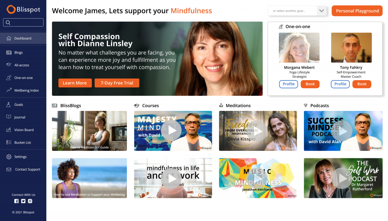Viewport: 388px width, 221px height.
Task: Click the Personal Playground button
Action: 357,11
